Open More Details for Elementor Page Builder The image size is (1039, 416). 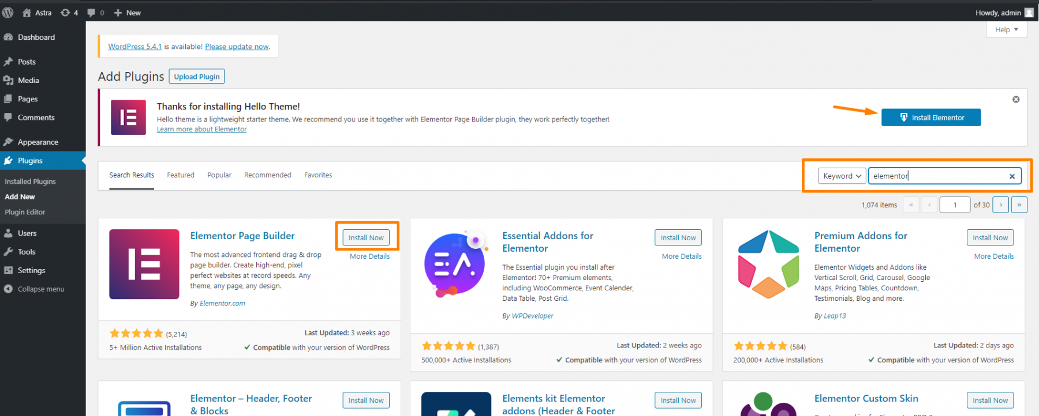coord(369,256)
